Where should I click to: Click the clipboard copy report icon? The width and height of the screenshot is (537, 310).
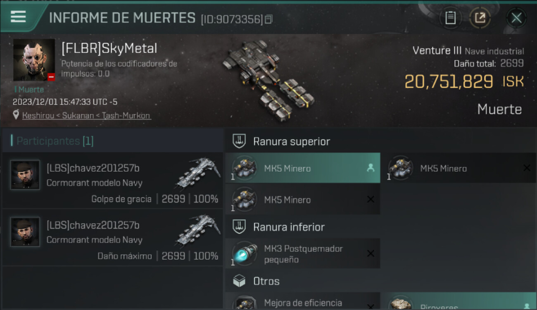click(x=450, y=18)
